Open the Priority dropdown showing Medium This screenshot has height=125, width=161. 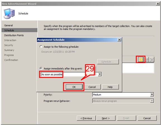pyautogui.click(x=152, y=95)
